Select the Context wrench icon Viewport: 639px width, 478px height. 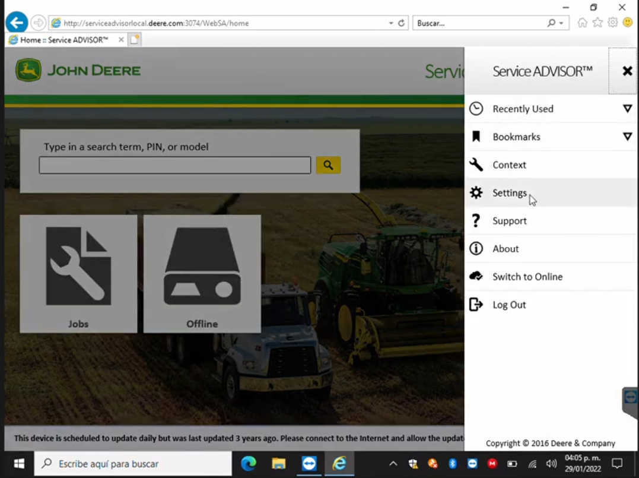pos(476,164)
